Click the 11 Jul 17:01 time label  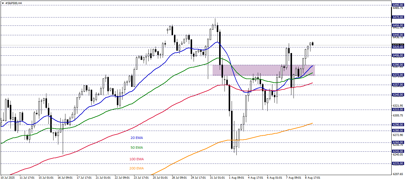pyautogui.click(x=27, y=178)
